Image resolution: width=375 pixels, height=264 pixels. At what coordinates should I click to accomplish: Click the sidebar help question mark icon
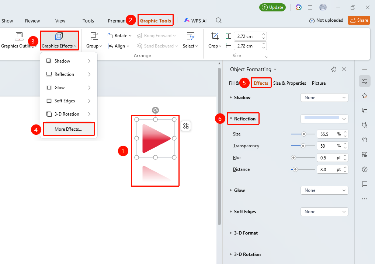365,169
